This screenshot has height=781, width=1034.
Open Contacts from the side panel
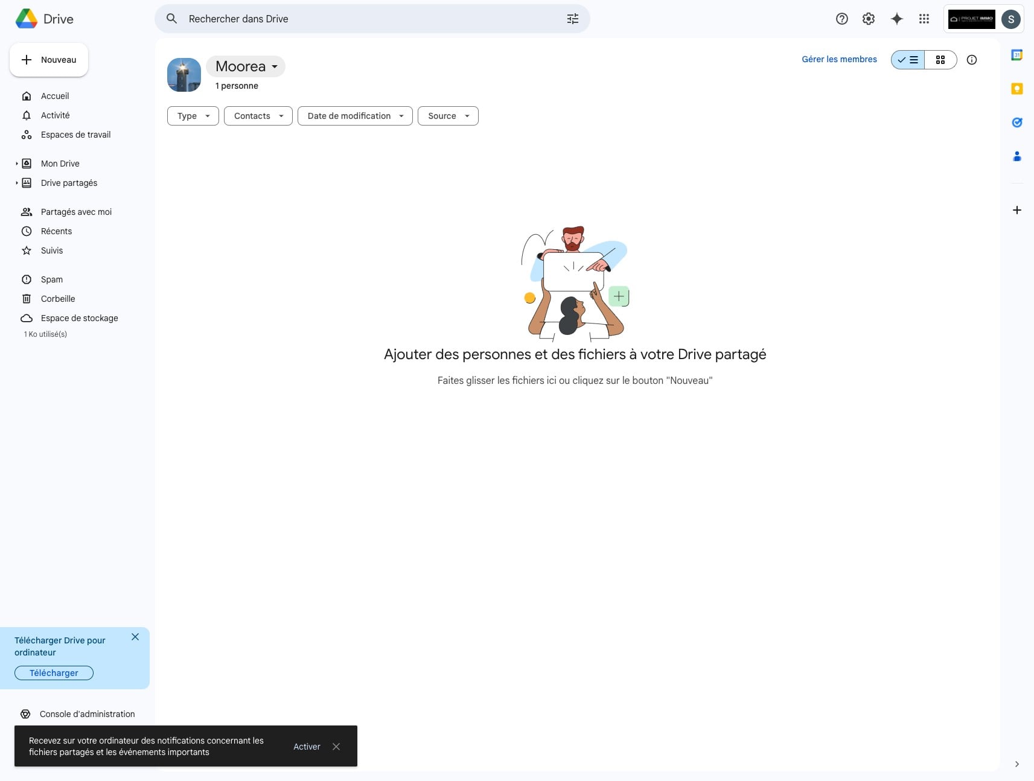(x=1017, y=156)
